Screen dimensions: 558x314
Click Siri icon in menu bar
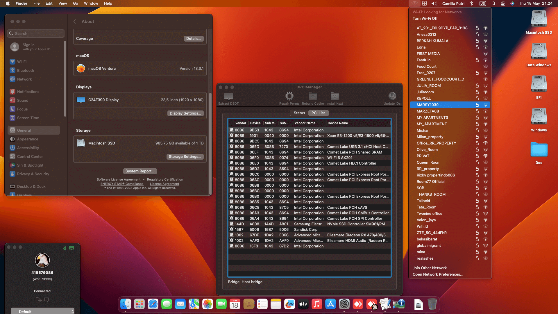pyautogui.click(x=512, y=3)
